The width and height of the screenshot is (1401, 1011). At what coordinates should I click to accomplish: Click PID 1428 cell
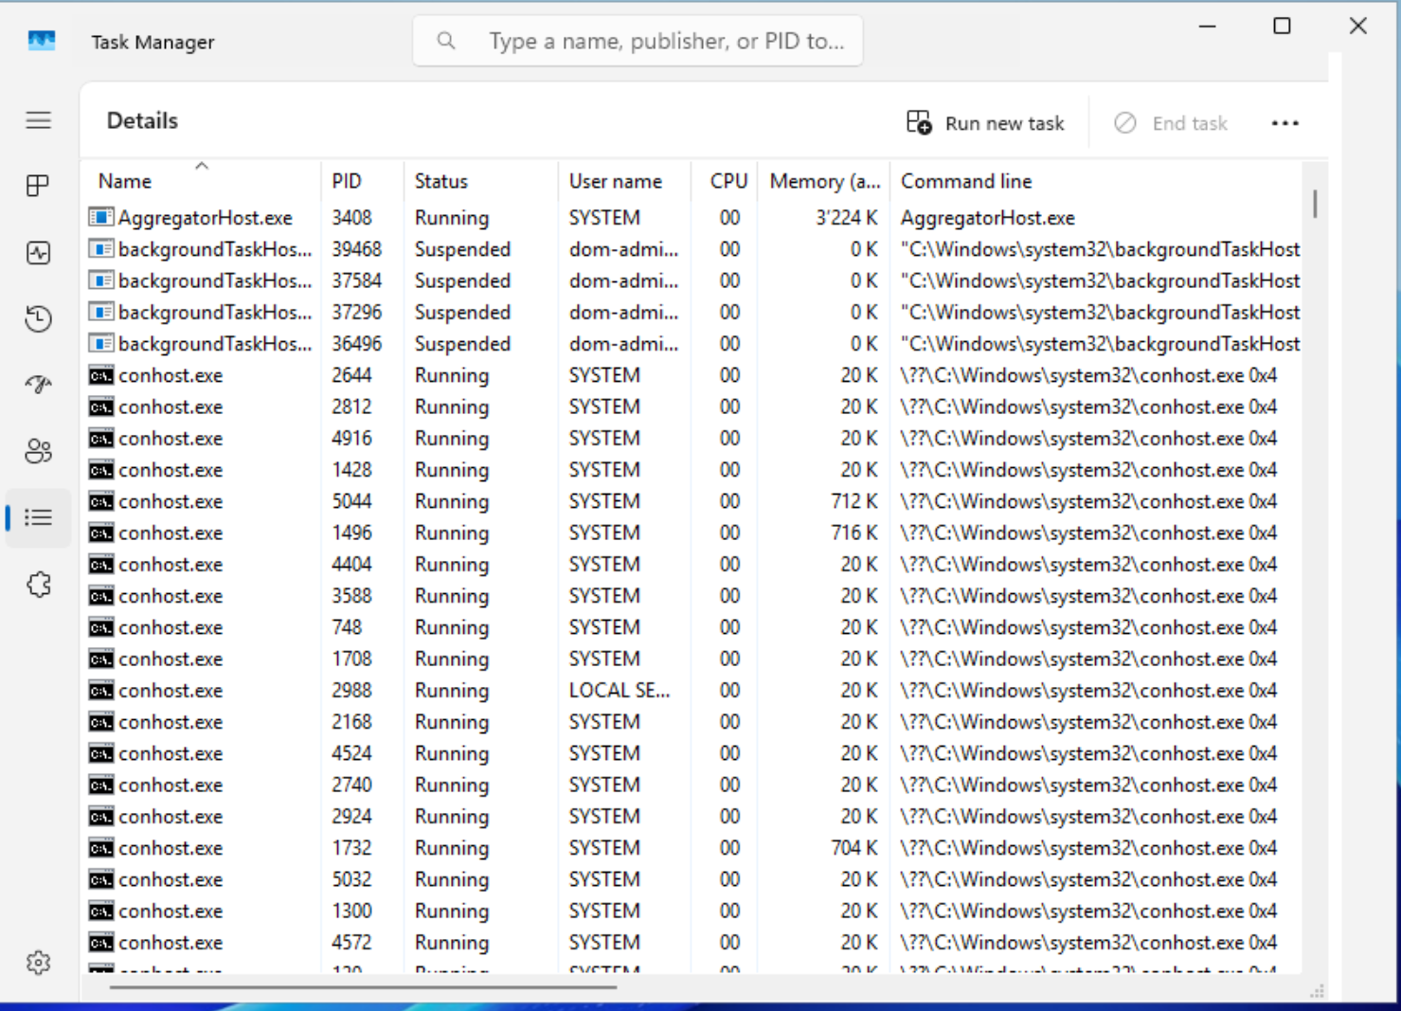click(x=351, y=470)
